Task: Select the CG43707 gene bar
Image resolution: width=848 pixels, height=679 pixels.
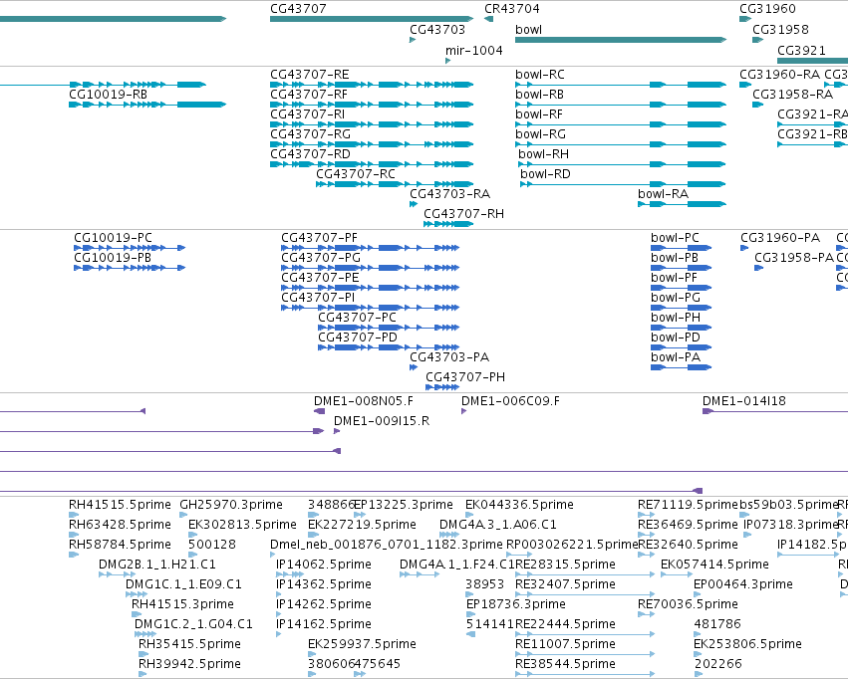Action: pyautogui.click(x=372, y=19)
